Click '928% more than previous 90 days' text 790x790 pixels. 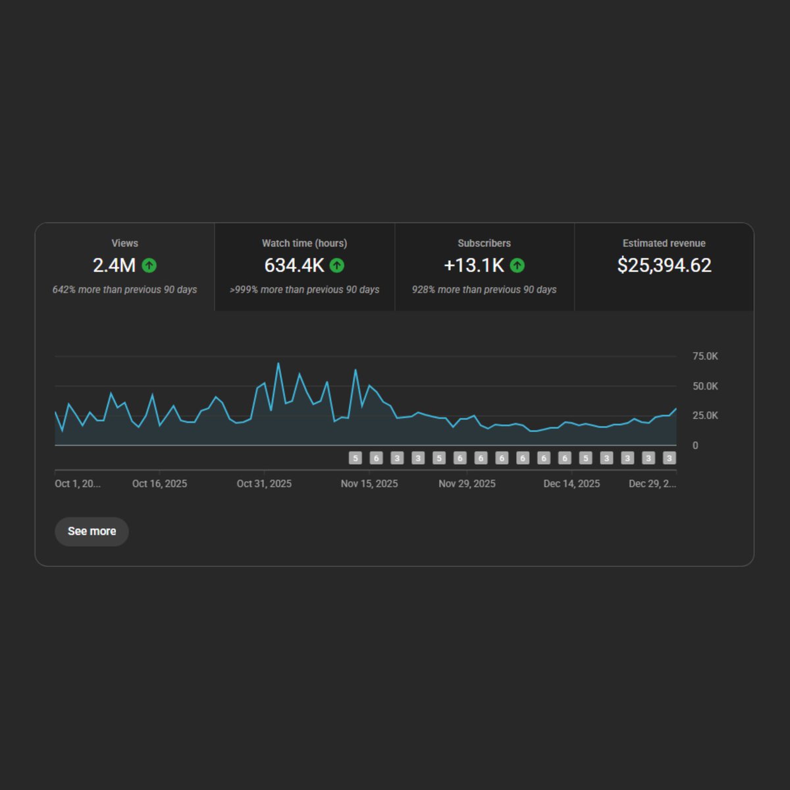[485, 290]
